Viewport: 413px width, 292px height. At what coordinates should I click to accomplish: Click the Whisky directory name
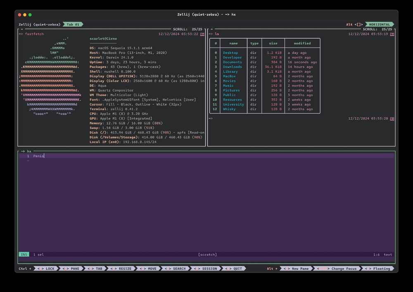point(229,109)
